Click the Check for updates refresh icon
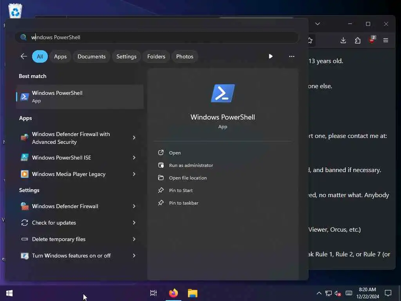 tap(25, 223)
